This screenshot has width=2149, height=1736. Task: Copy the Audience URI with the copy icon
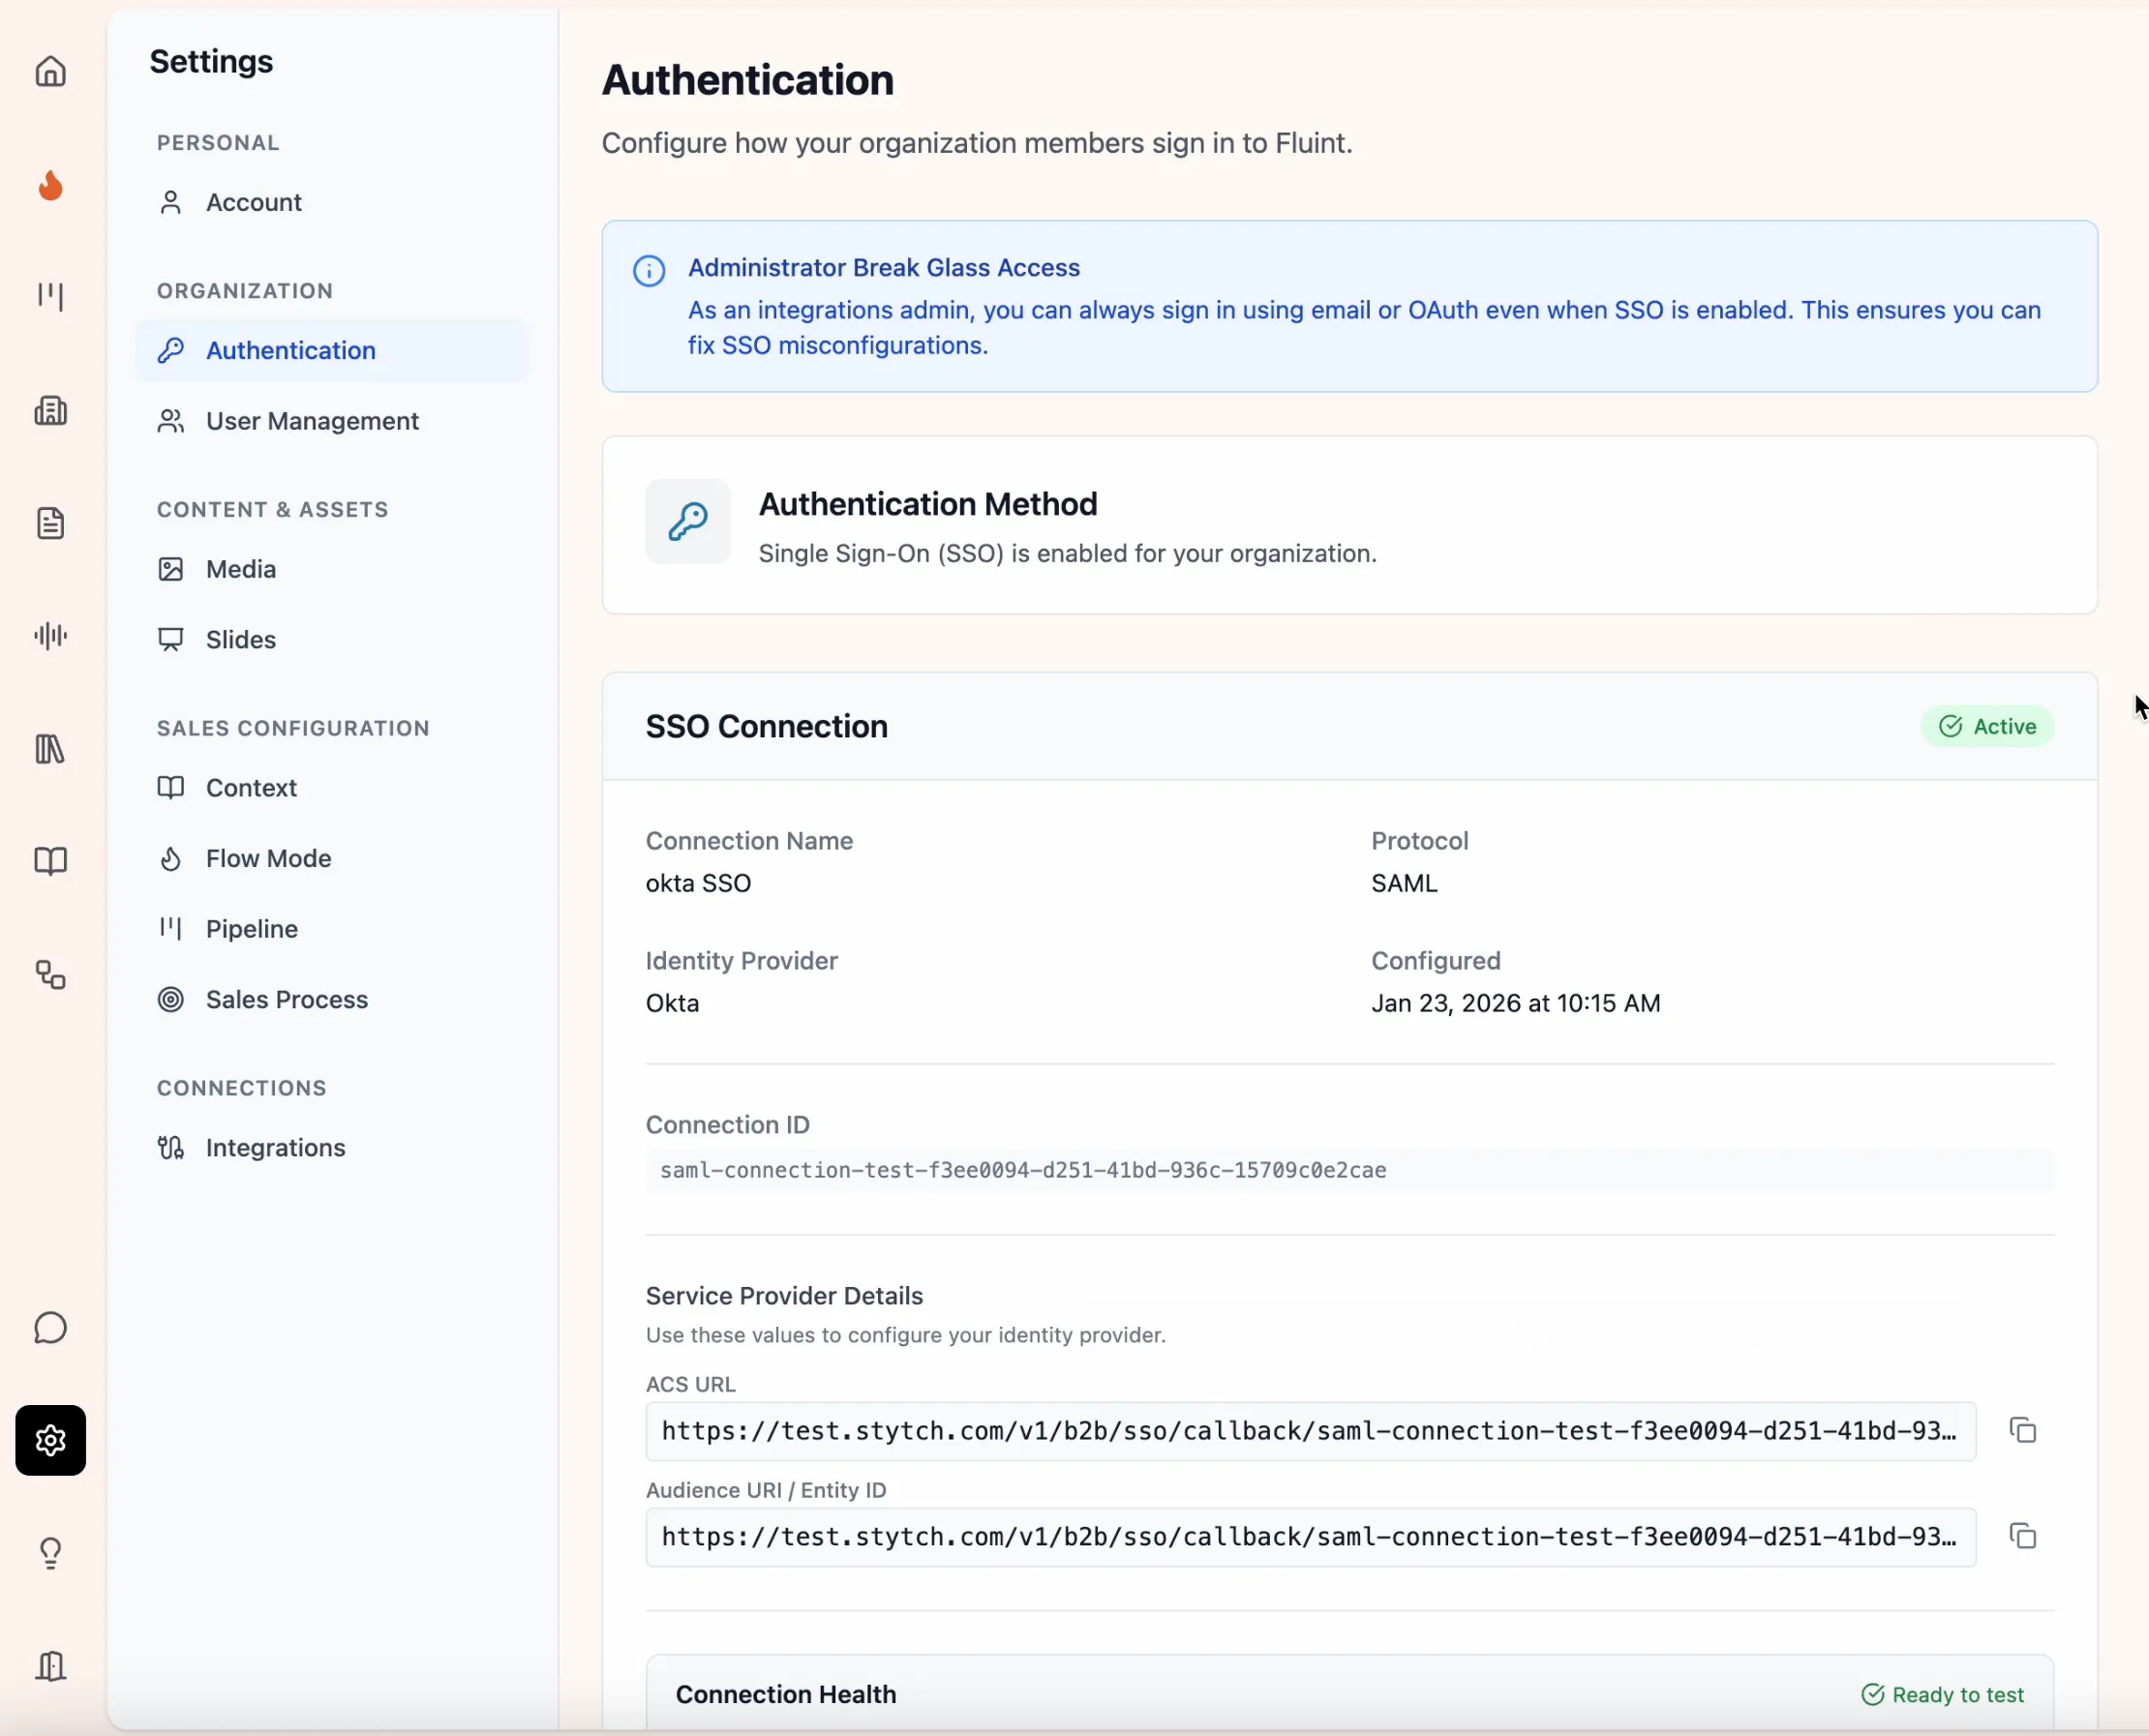point(2023,1535)
